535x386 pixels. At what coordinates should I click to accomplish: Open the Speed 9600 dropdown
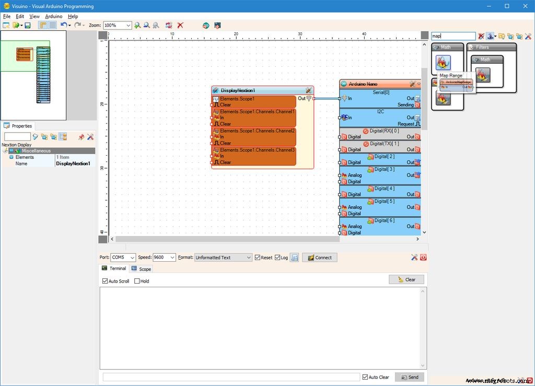point(172,258)
